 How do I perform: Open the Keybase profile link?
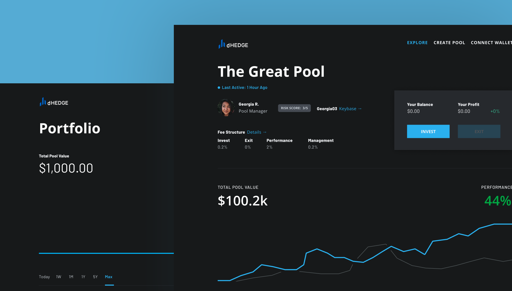click(348, 109)
